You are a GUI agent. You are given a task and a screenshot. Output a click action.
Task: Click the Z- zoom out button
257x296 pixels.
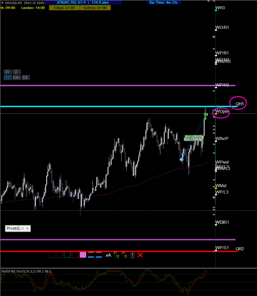click(17, 72)
